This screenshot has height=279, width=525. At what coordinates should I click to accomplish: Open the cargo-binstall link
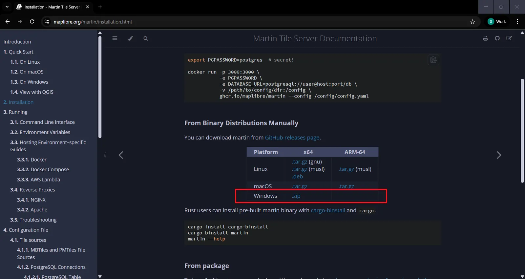[328, 210]
